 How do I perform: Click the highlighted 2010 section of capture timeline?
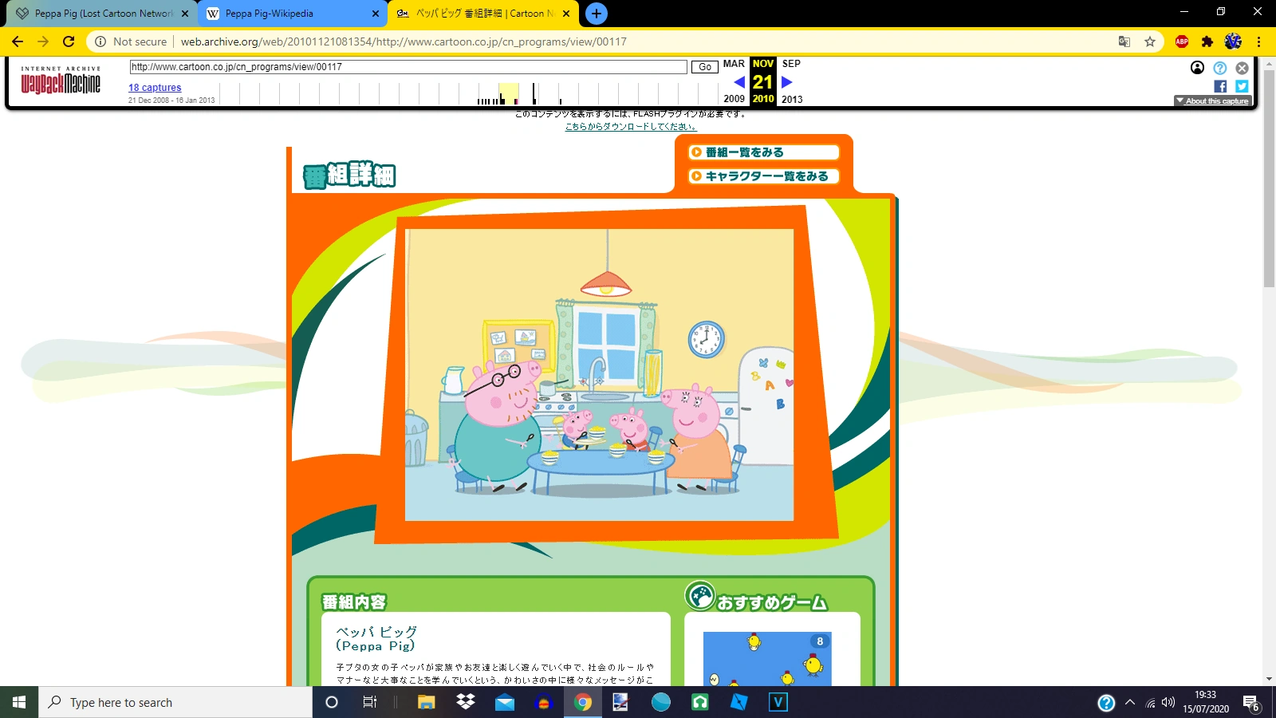coord(509,93)
